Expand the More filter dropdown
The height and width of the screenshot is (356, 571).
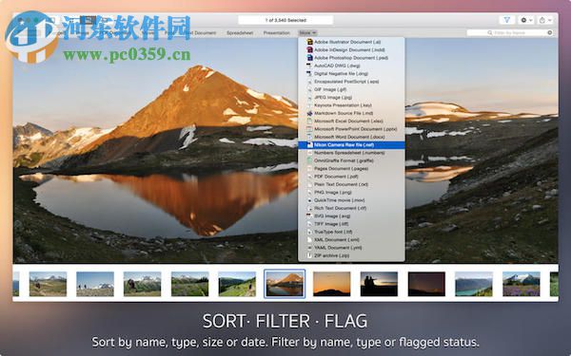pyautogui.click(x=307, y=32)
